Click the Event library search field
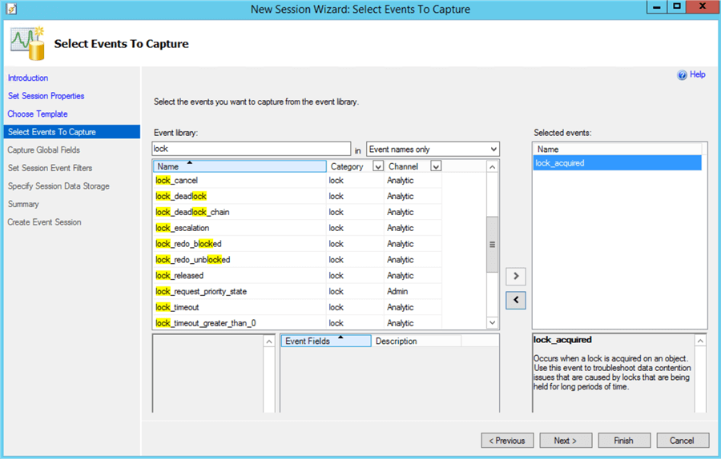Image resolution: width=721 pixels, height=459 pixels. (x=251, y=149)
